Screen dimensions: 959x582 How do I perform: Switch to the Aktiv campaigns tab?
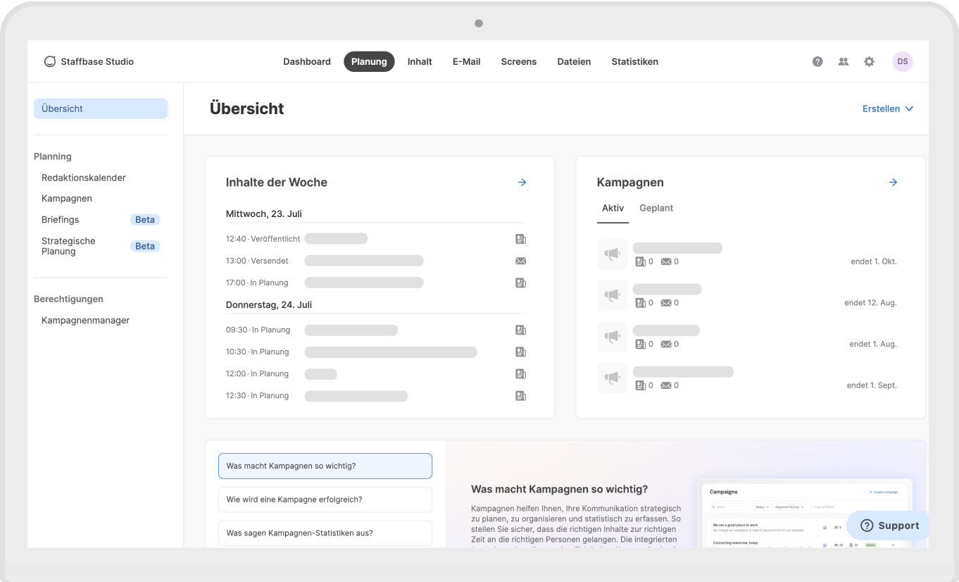coord(613,209)
